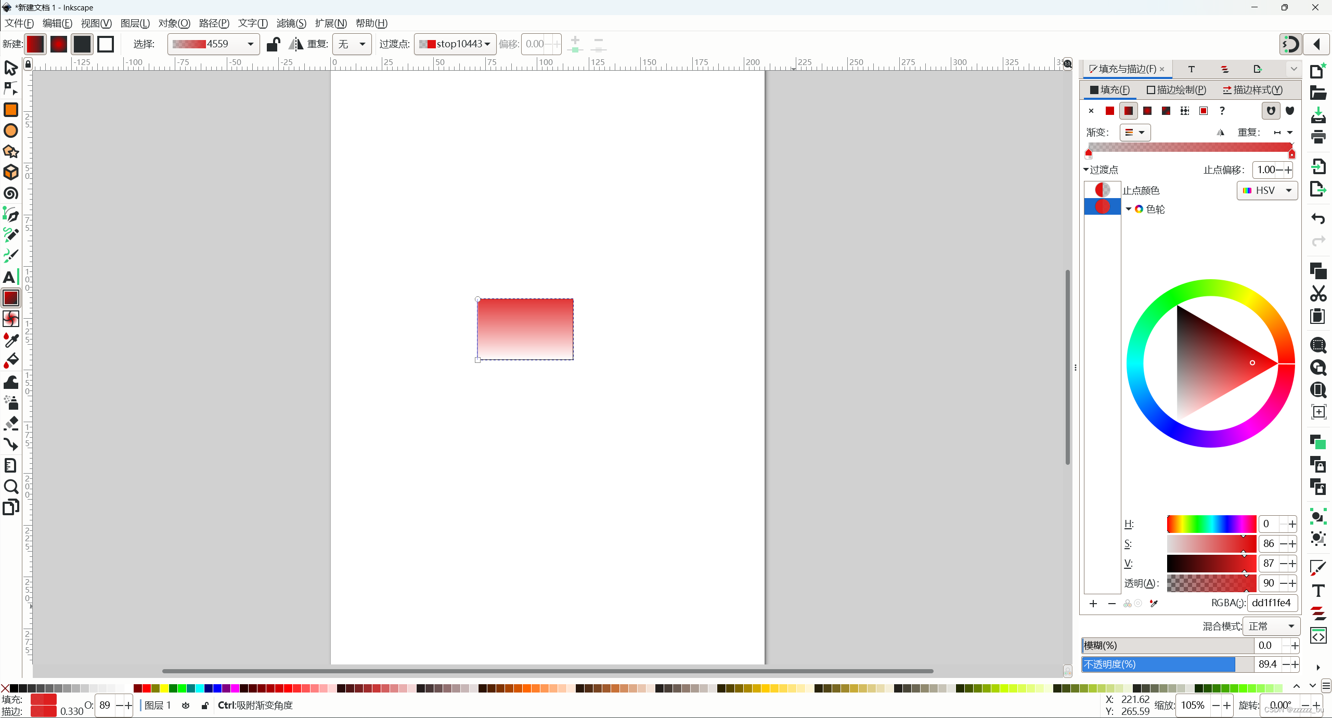This screenshot has height=718, width=1332.
Task: Toggle layer 图层 1 visibility eye
Action: 186,706
